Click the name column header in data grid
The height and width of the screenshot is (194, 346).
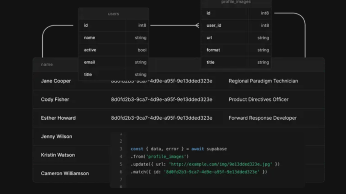coord(47,65)
